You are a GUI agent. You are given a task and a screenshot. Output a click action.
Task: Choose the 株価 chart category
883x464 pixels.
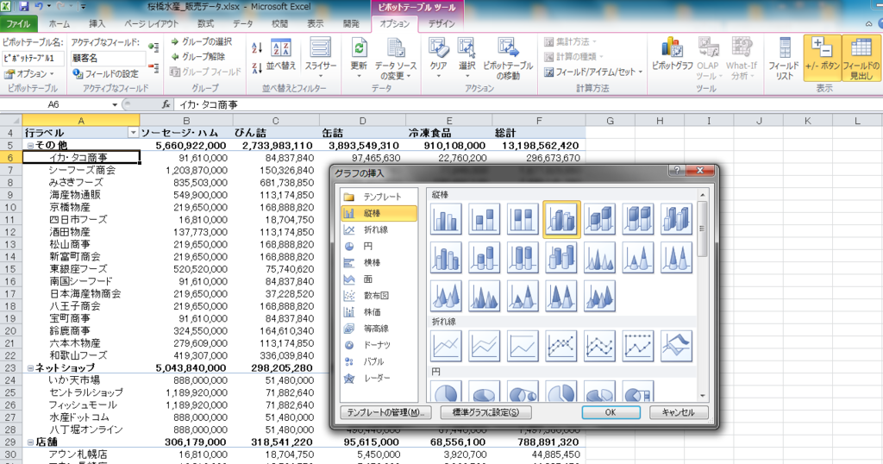[x=379, y=312]
